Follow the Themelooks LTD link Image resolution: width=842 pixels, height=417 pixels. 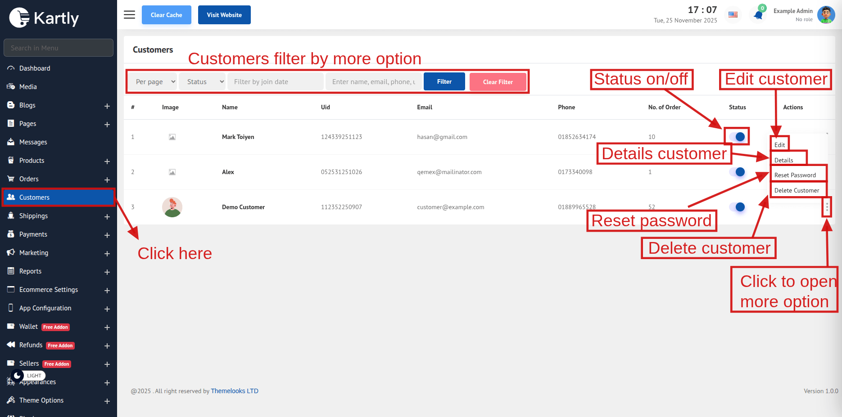[x=235, y=391]
